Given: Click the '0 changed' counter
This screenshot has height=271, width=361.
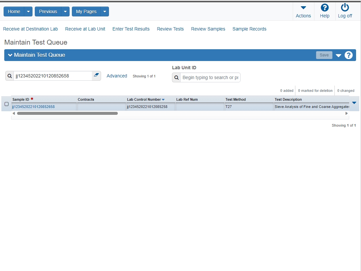Looking at the screenshot, I should [x=346, y=91].
